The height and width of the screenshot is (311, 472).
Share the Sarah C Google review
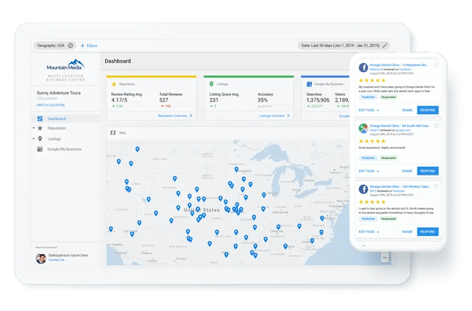407,171
